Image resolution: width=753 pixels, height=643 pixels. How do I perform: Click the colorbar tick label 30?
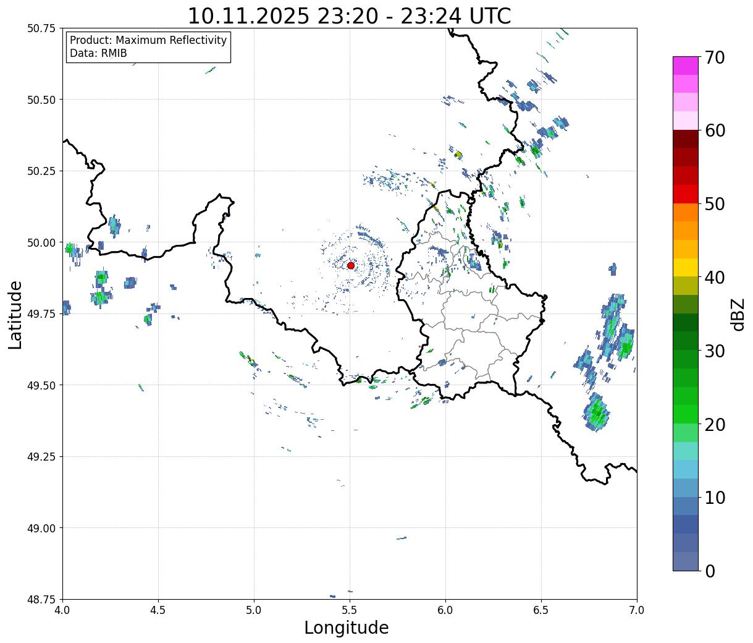coord(715,351)
